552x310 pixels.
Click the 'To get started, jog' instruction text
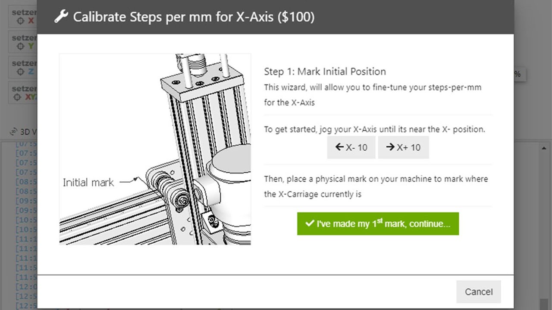tap(374, 129)
